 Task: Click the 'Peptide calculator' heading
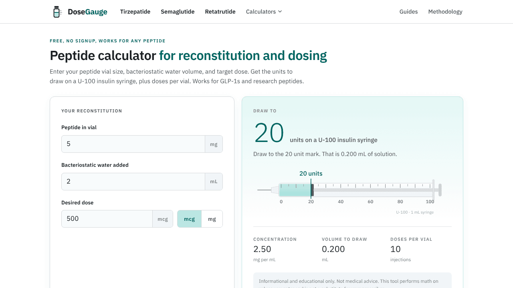click(x=103, y=56)
